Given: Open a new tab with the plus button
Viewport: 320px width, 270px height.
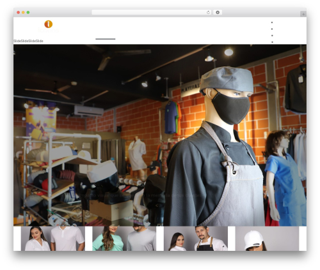Looking at the screenshot, I should click(x=303, y=14).
